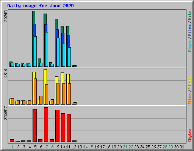Screen dimensions: 194x151
Task: Click the orange Sites bar for day 1
Action: (x=13, y=101)
